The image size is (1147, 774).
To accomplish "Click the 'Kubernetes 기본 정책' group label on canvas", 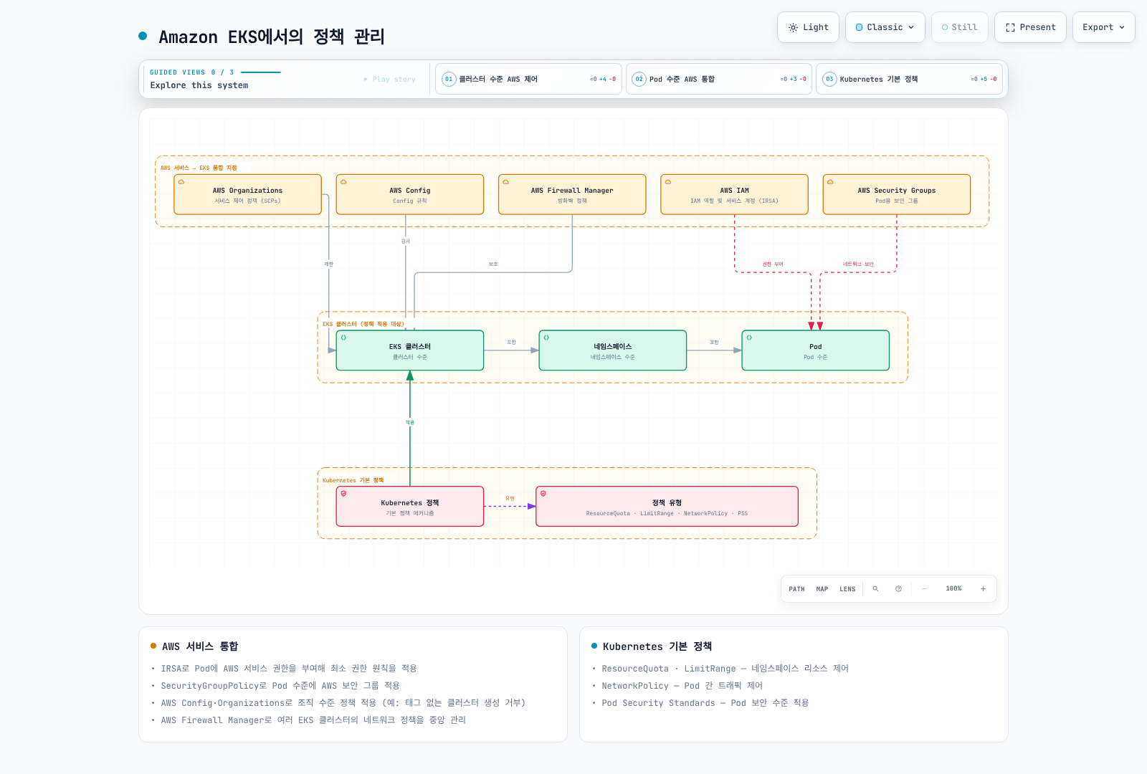I will (353, 480).
